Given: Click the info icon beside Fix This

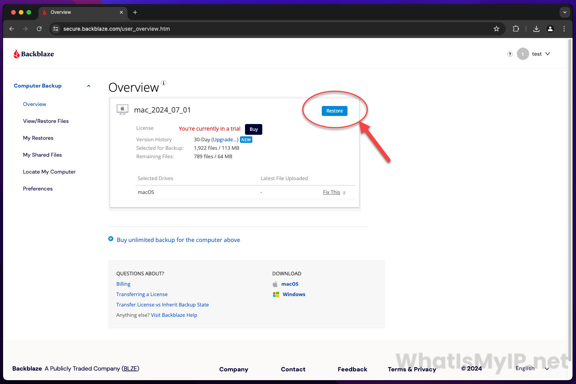Looking at the screenshot, I should click(344, 193).
